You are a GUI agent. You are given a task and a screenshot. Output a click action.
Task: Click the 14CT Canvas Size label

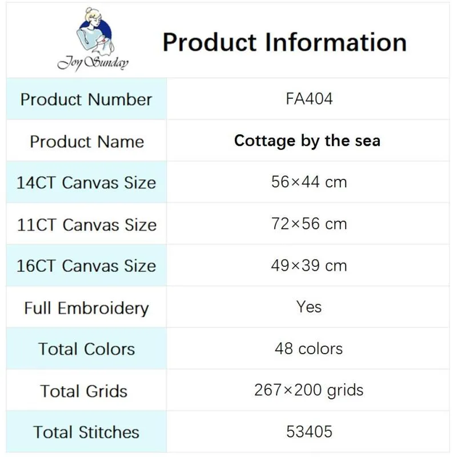(86, 183)
